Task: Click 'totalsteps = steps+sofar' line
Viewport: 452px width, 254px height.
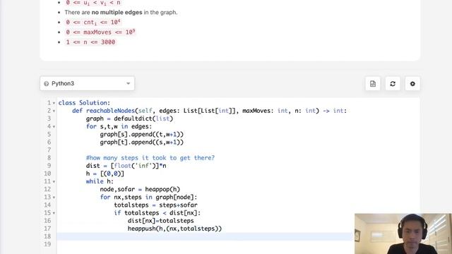Action: tap(155, 205)
